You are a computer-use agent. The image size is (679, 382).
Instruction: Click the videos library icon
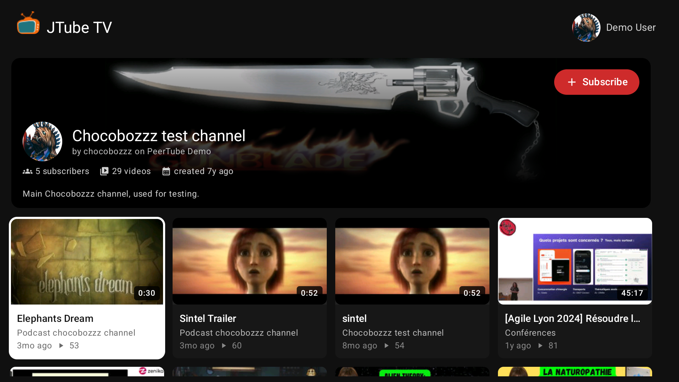pyautogui.click(x=104, y=171)
